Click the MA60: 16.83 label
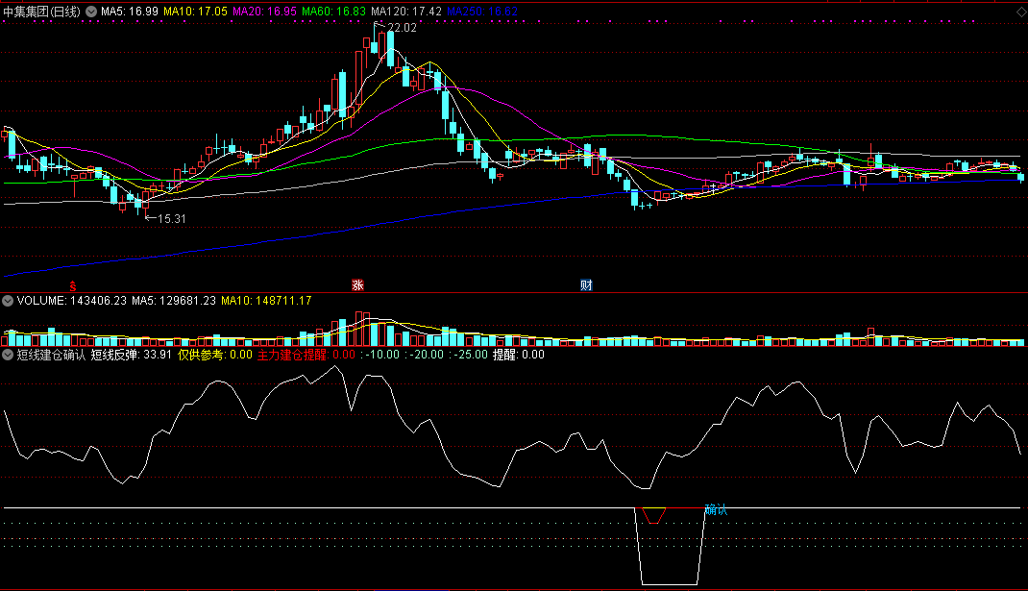The width and height of the screenshot is (1028, 591). (333, 12)
